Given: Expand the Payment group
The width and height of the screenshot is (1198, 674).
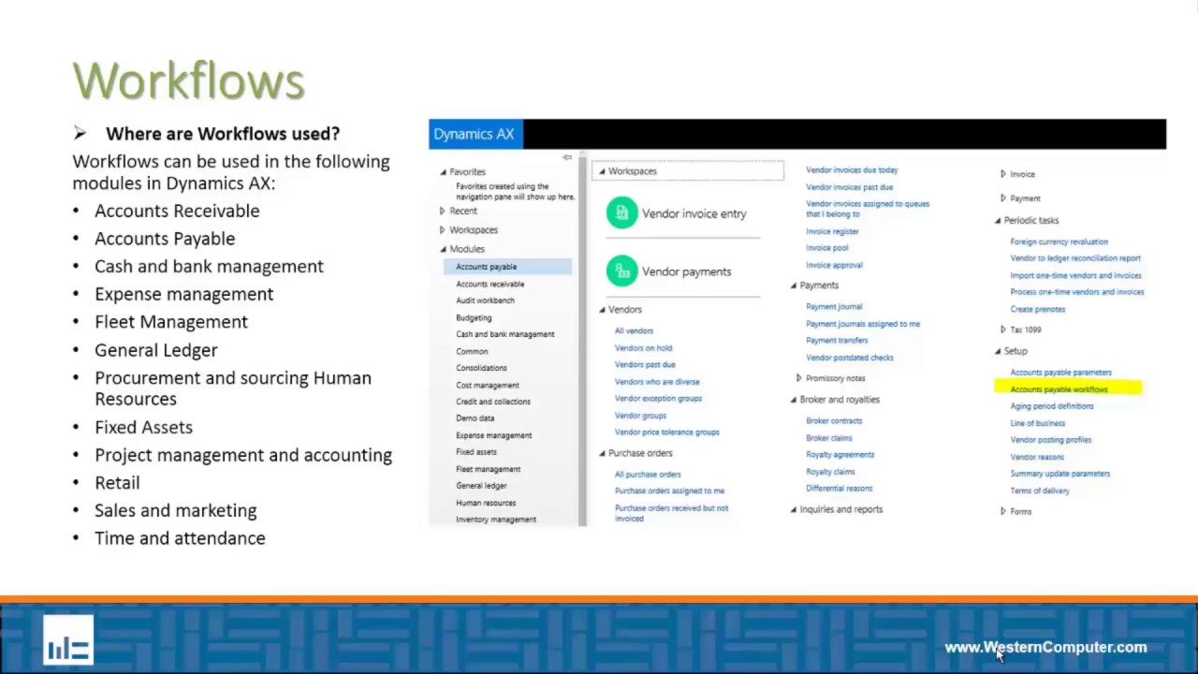Looking at the screenshot, I should (1002, 198).
